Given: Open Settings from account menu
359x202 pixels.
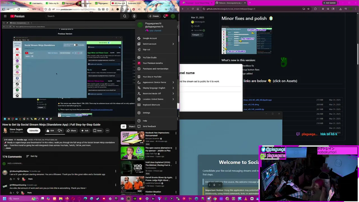Looking at the screenshot, I should pyautogui.click(x=156, y=113).
